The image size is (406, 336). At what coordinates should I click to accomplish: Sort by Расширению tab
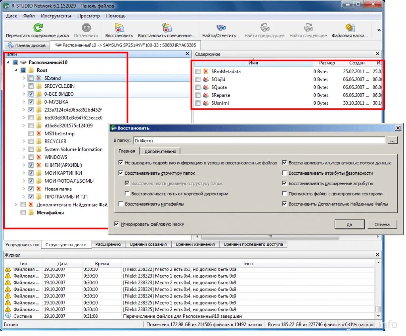pyautogui.click(x=108, y=244)
